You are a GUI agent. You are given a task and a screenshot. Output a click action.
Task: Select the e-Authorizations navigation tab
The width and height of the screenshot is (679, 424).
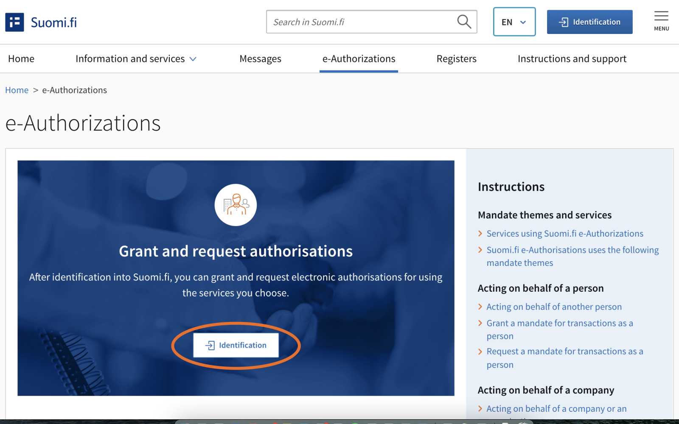click(359, 59)
